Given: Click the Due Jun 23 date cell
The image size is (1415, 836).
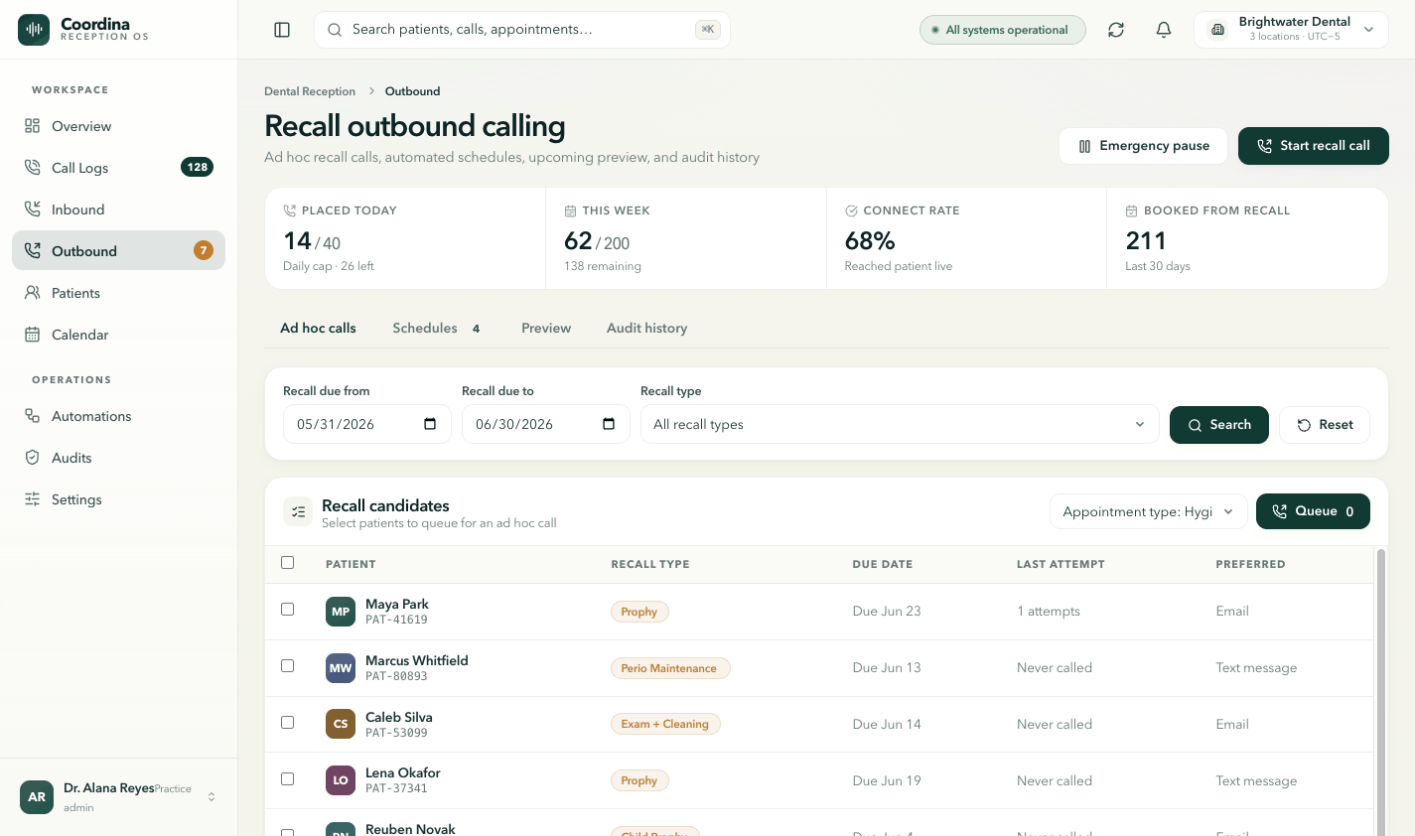Looking at the screenshot, I should coord(887,612).
